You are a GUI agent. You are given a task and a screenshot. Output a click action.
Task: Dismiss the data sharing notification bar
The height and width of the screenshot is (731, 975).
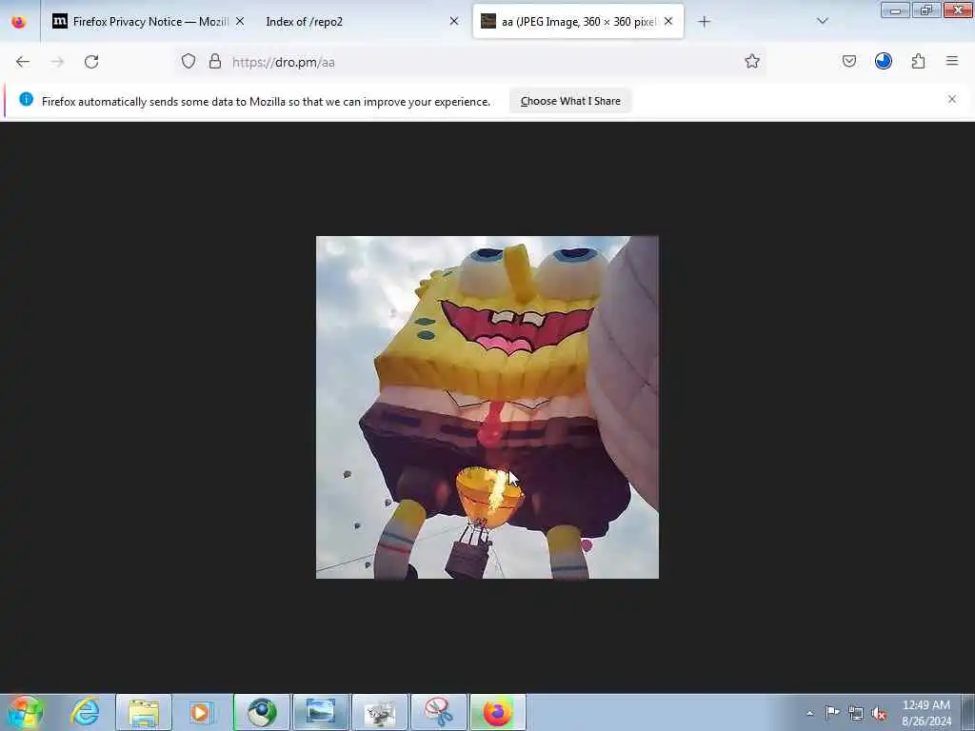952,99
